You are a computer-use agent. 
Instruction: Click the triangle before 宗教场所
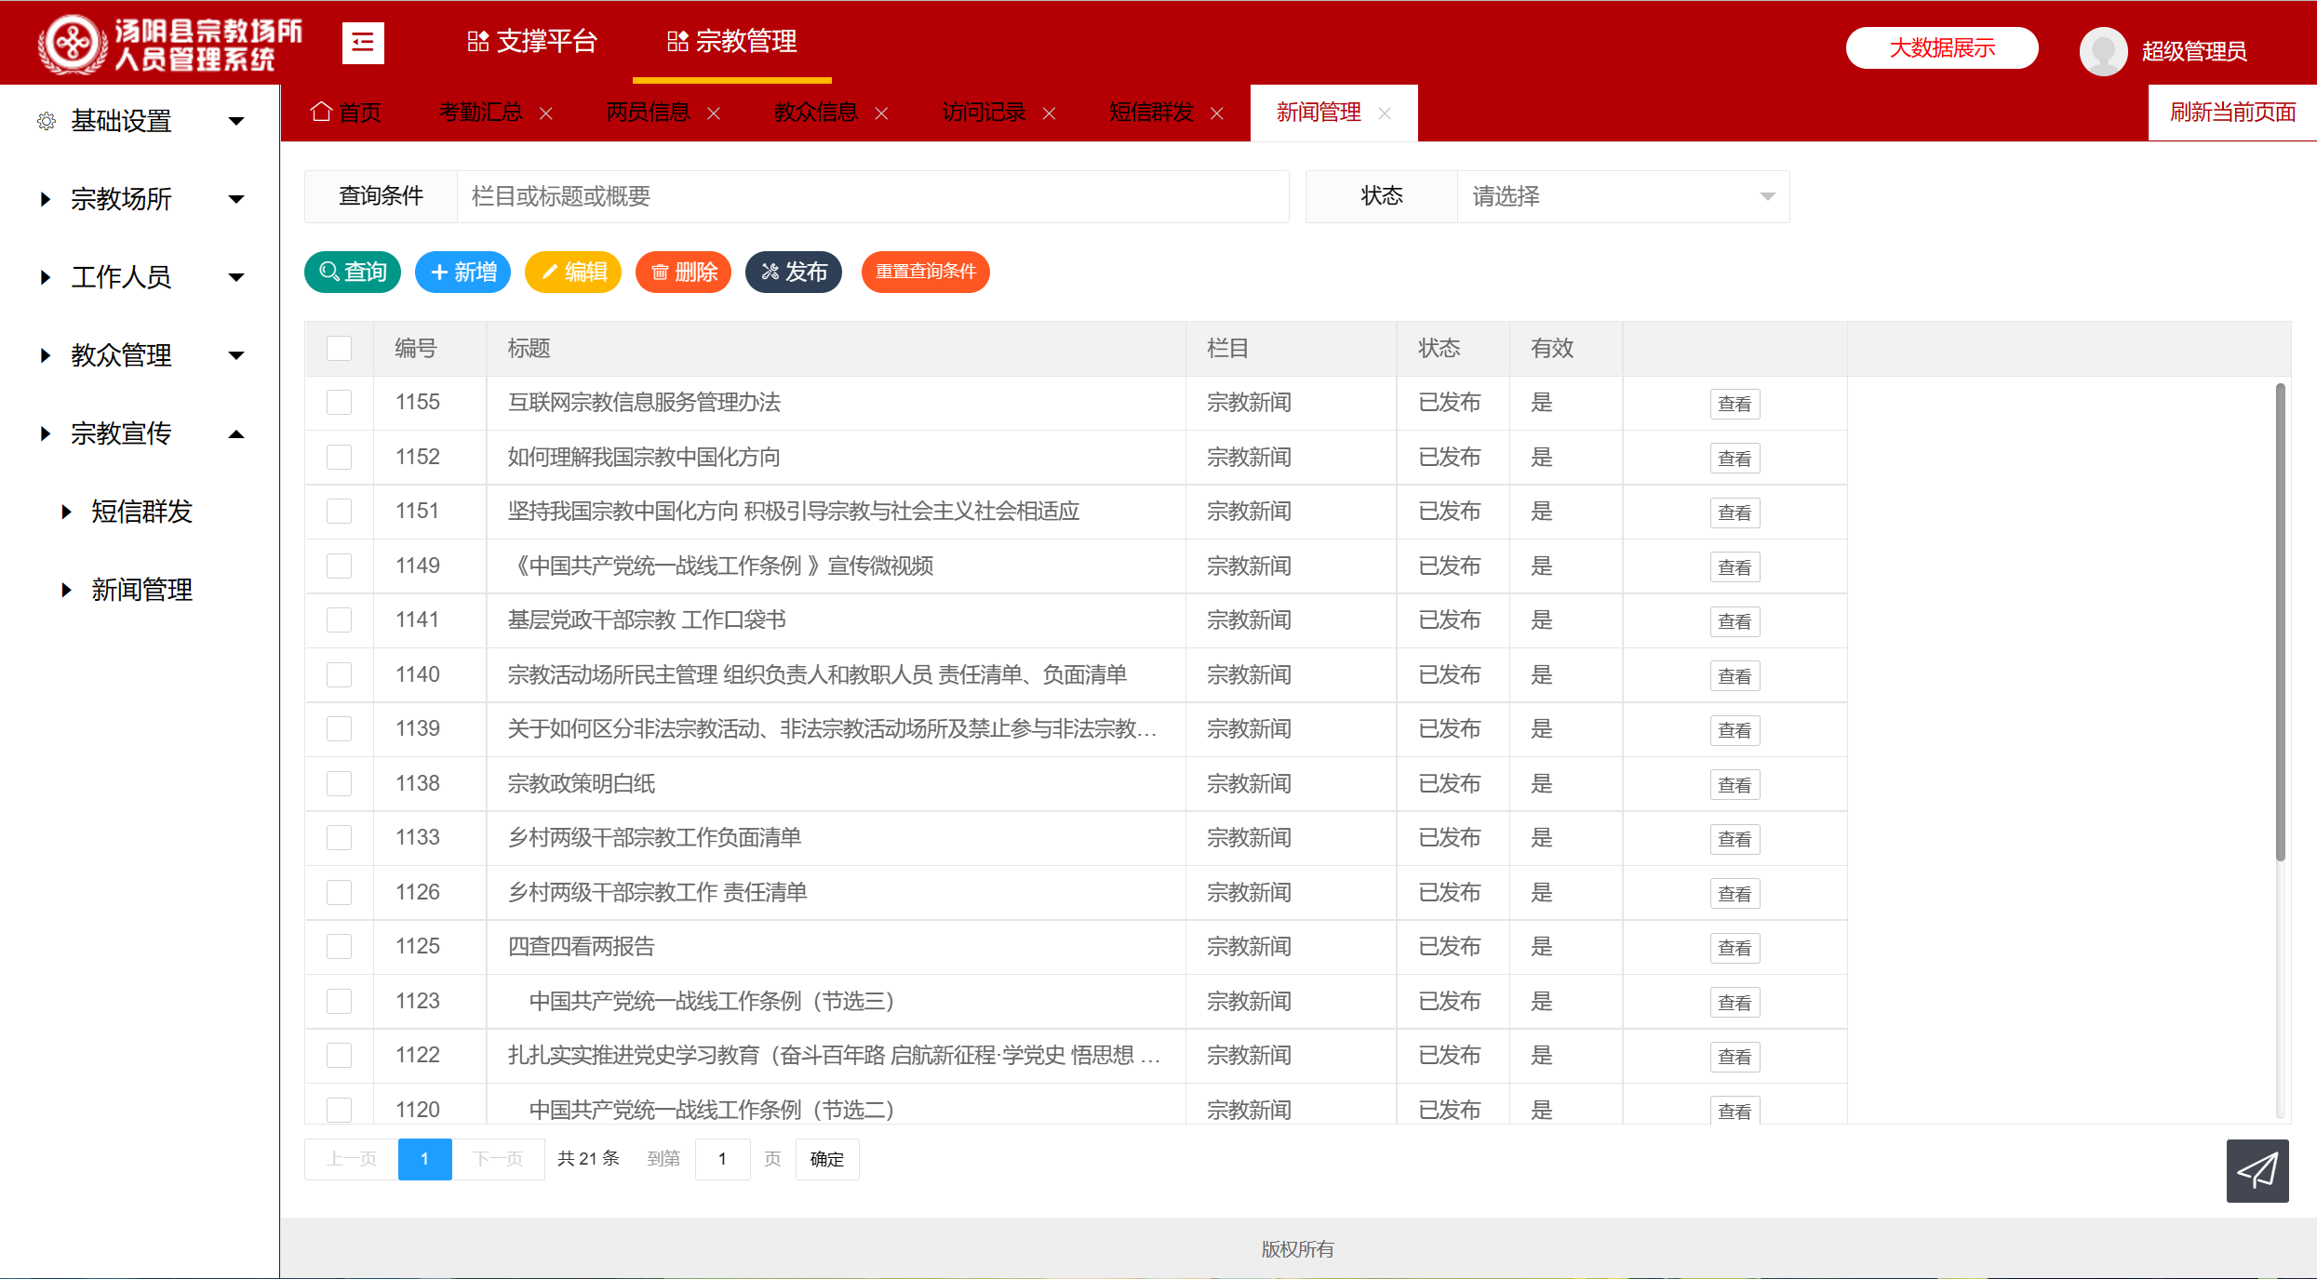point(45,199)
